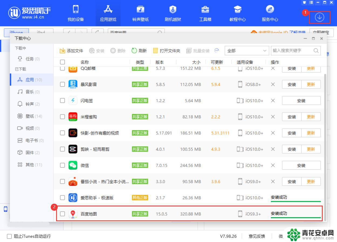Click the 百度地图 app icon
The height and width of the screenshot is (242, 337).
point(73,214)
